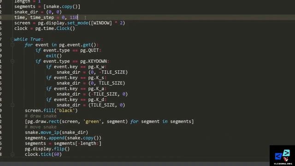Click the line 'snake_dir = (TILE_SIZE, 0)'
Screen dimensions: 295x166
[x=91, y=105]
